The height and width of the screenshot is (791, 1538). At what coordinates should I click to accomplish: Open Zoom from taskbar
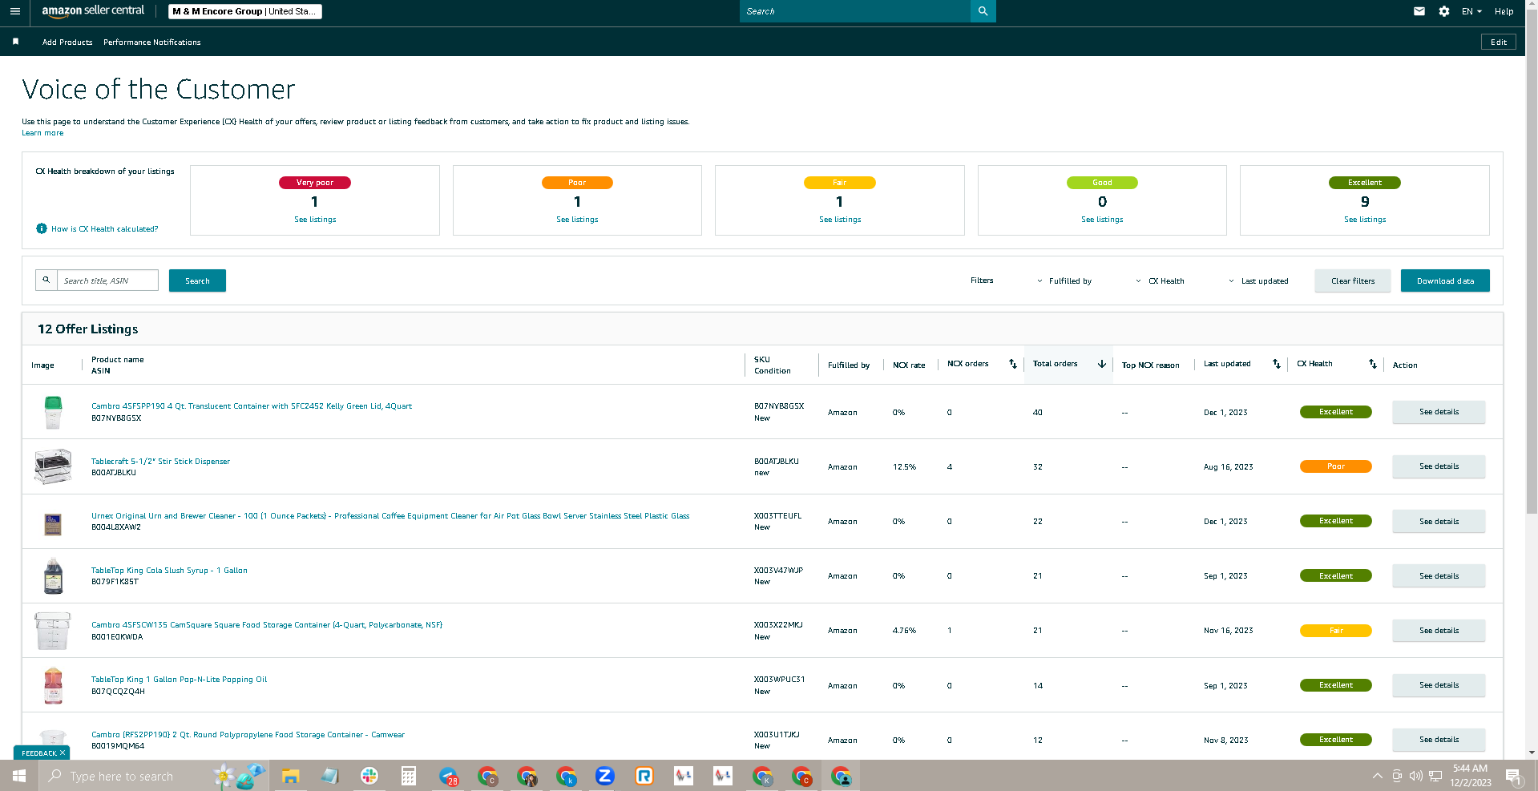tap(605, 776)
